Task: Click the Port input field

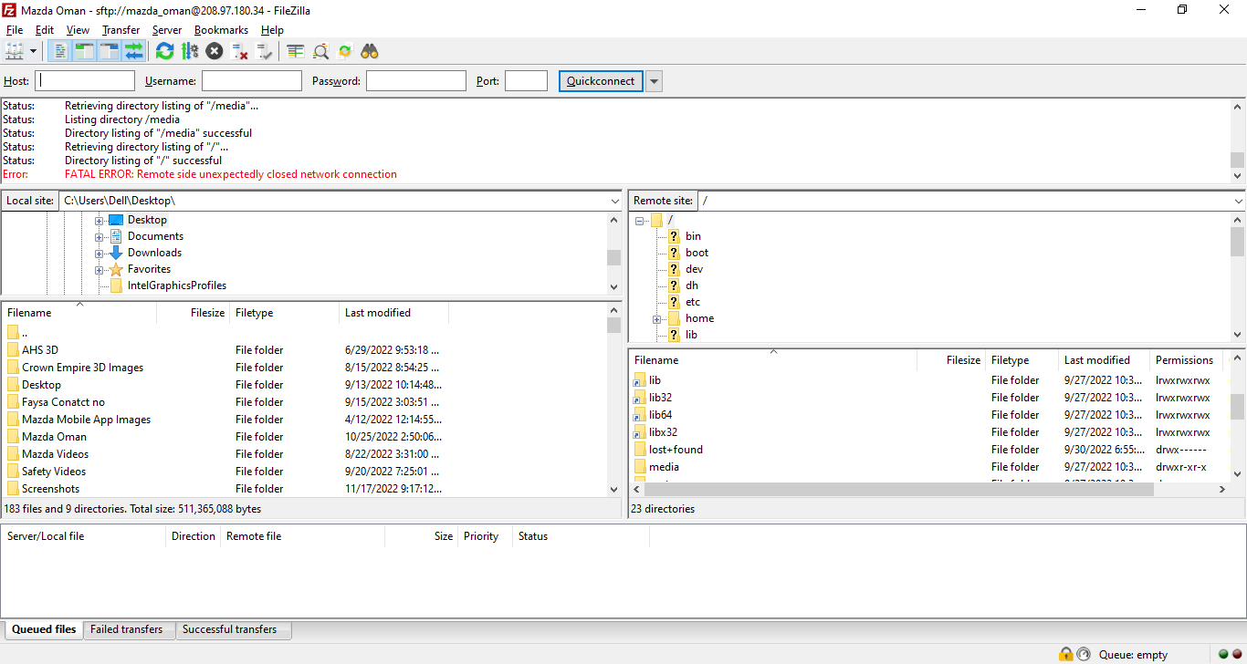Action: tap(526, 81)
